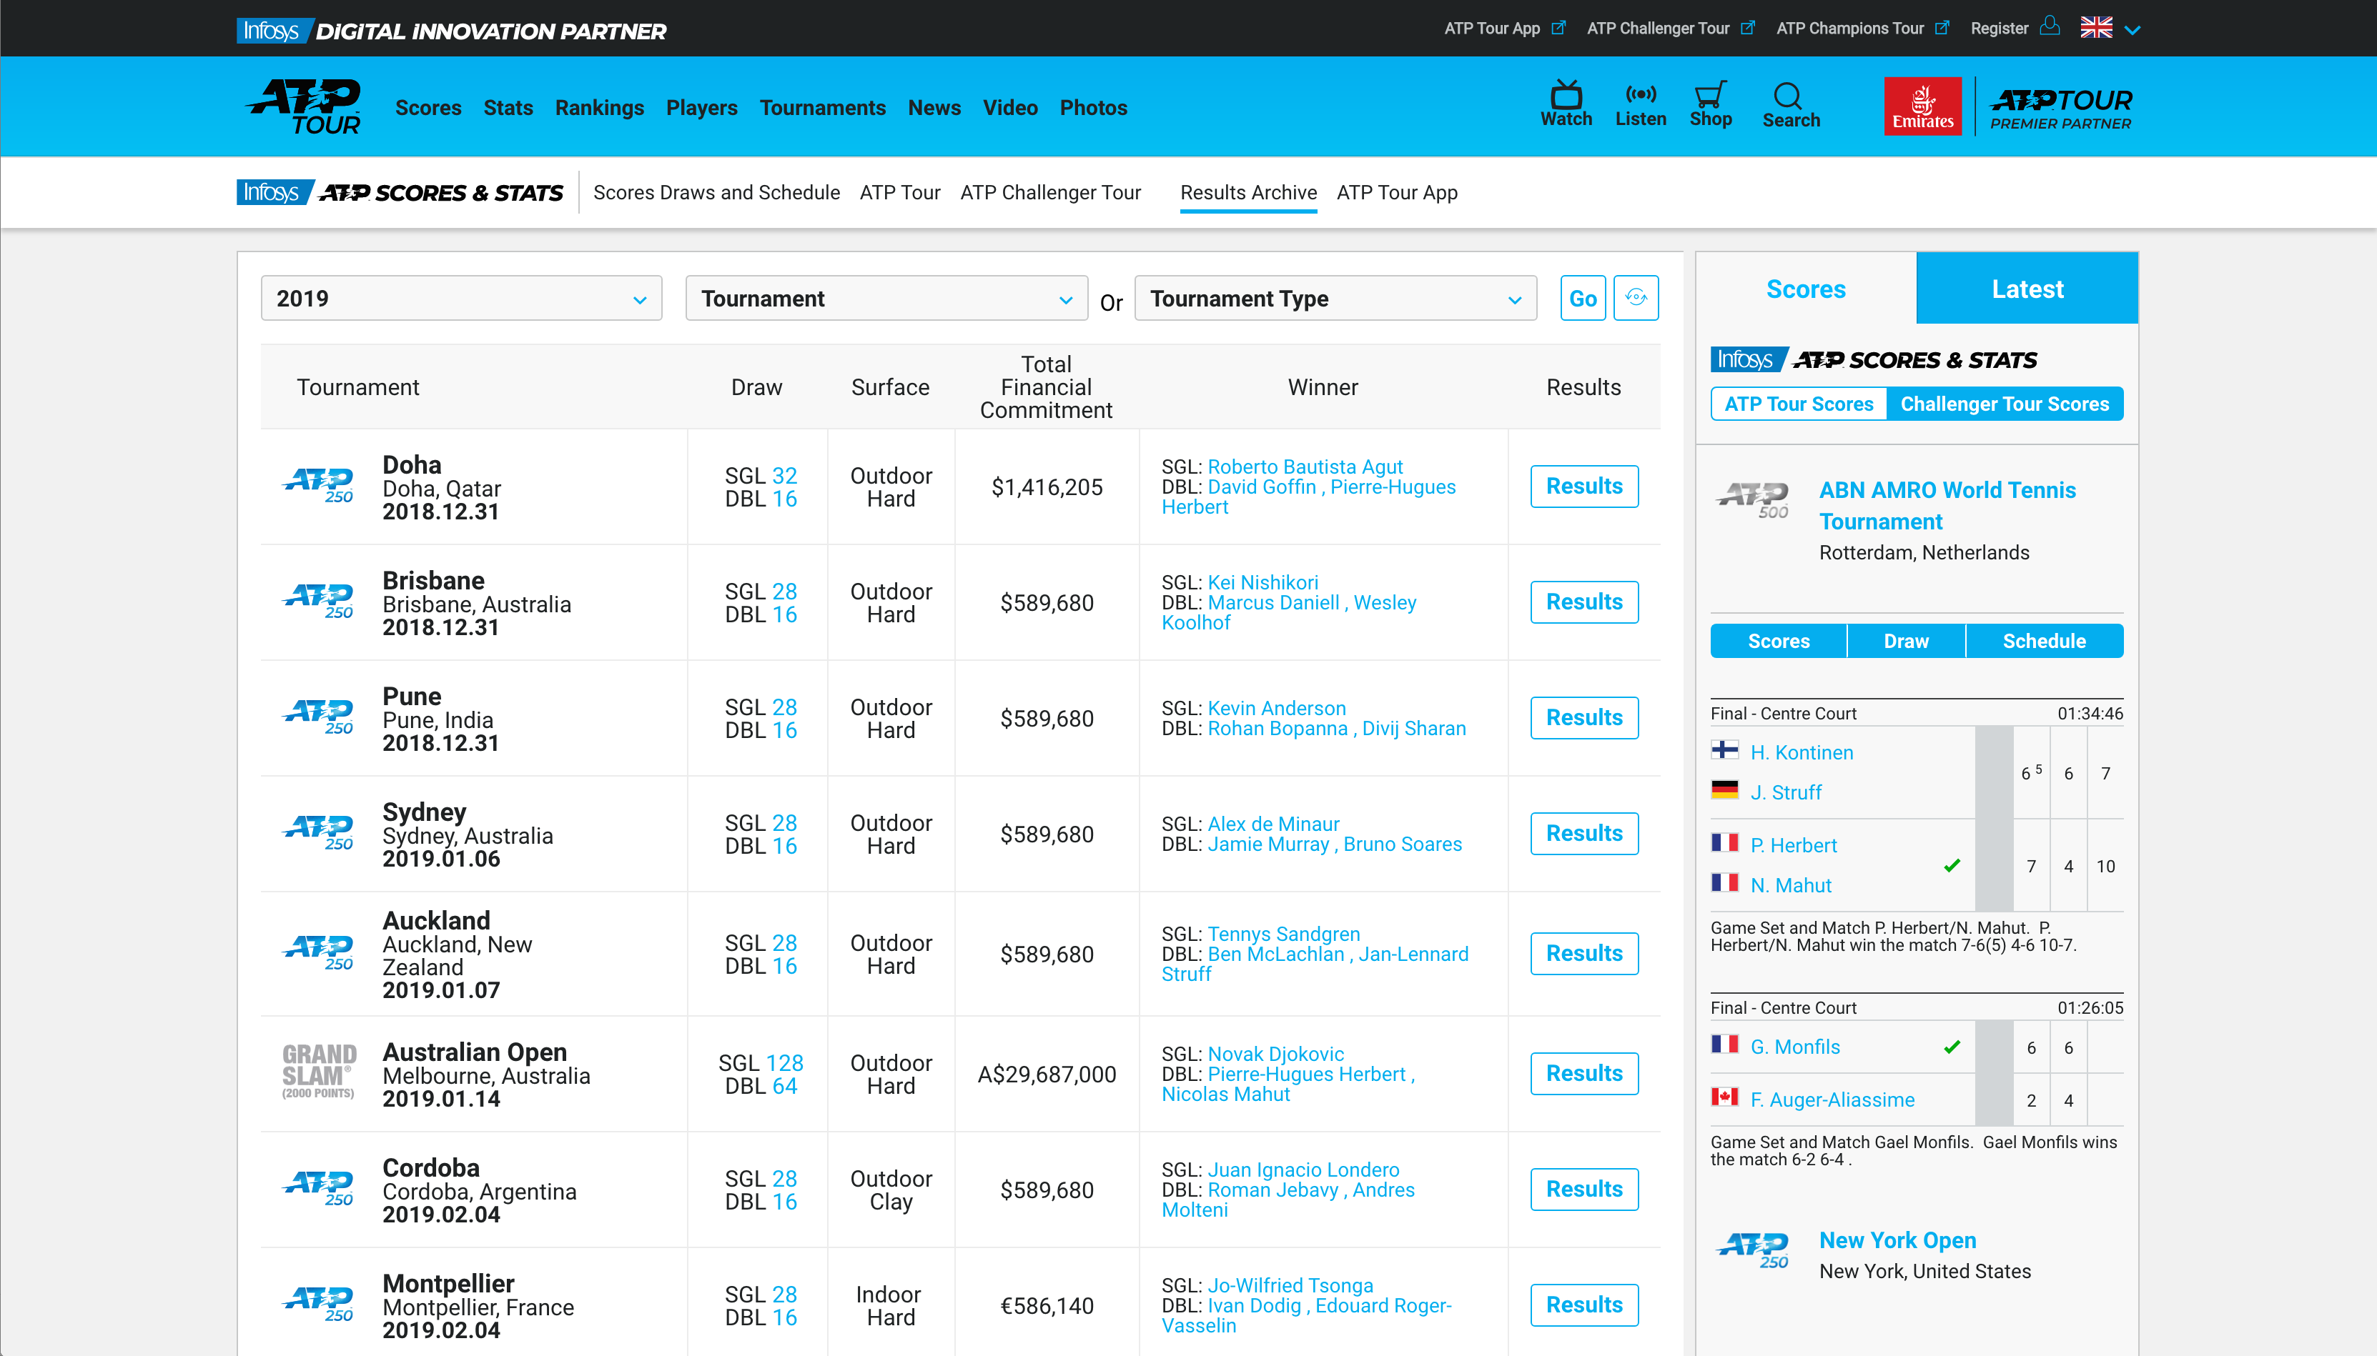Open the Tournaments menu
The image size is (2377, 1356).
click(x=822, y=108)
